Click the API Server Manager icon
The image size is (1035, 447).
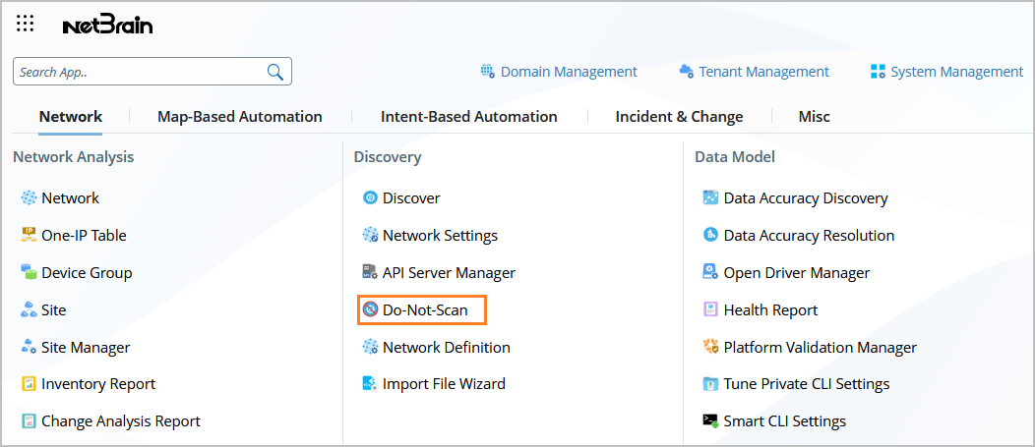[x=370, y=272]
